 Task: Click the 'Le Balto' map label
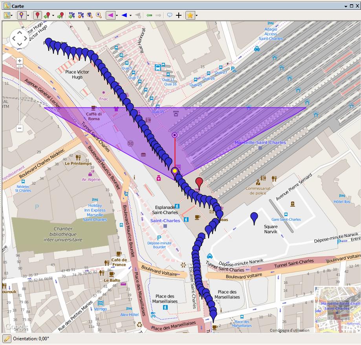[112, 280]
